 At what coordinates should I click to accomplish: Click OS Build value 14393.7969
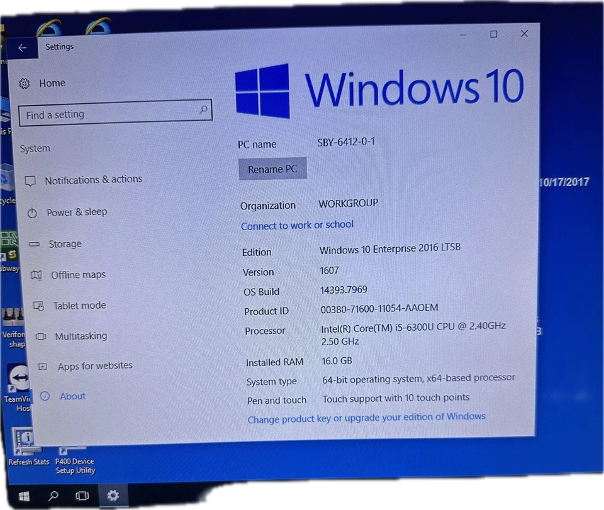pos(344,289)
